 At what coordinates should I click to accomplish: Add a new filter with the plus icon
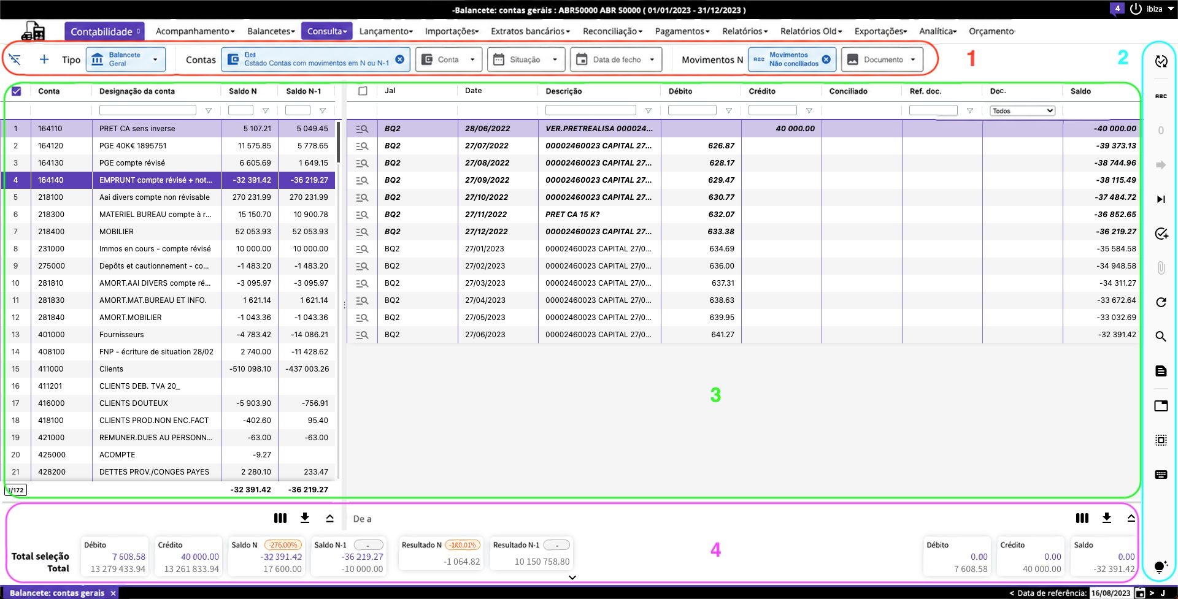click(x=44, y=59)
